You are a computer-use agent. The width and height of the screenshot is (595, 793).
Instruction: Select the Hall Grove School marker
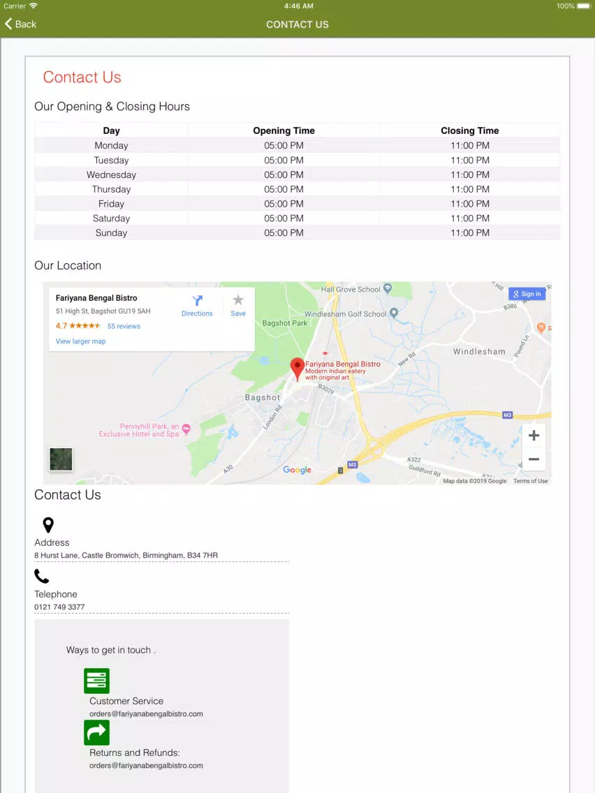coord(388,288)
